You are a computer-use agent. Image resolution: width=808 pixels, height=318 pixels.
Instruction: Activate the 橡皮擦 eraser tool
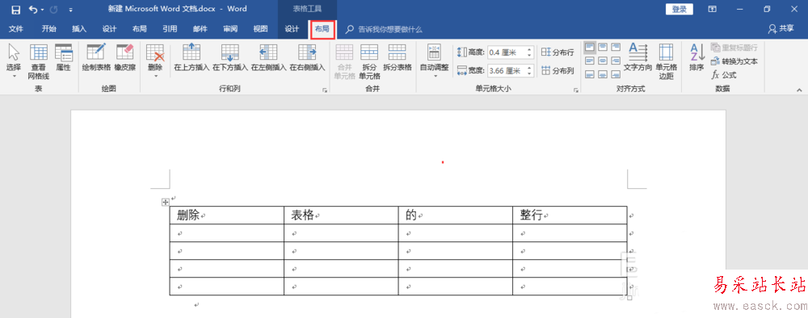pos(124,57)
